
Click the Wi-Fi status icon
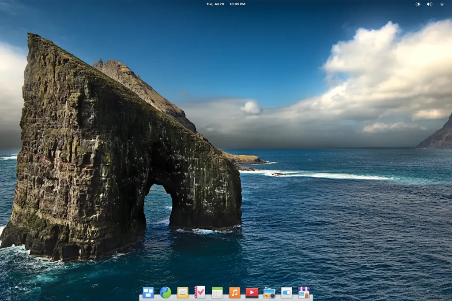pyautogui.click(x=442, y=4)
